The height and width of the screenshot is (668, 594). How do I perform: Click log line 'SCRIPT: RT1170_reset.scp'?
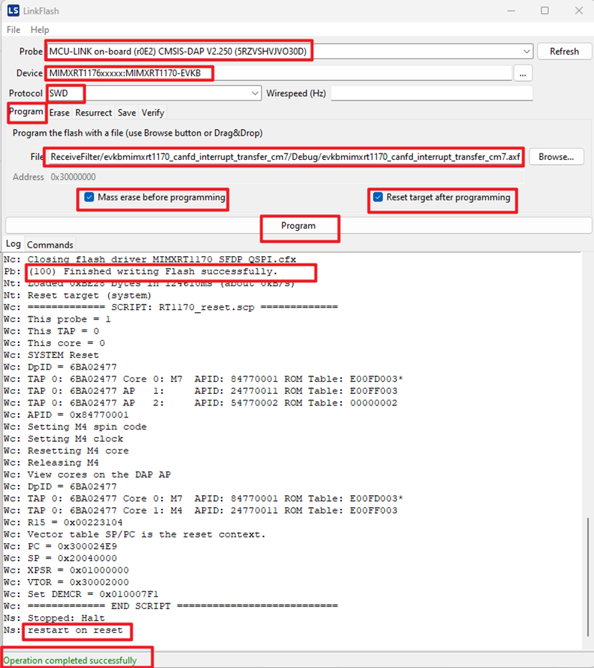(x=183, y=307)
